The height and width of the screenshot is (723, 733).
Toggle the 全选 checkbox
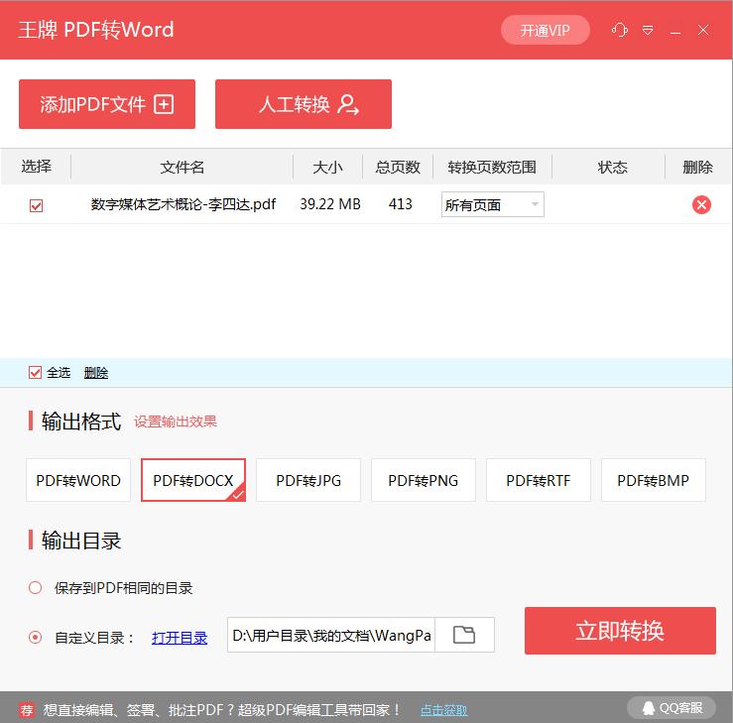[x=35, y=373]
